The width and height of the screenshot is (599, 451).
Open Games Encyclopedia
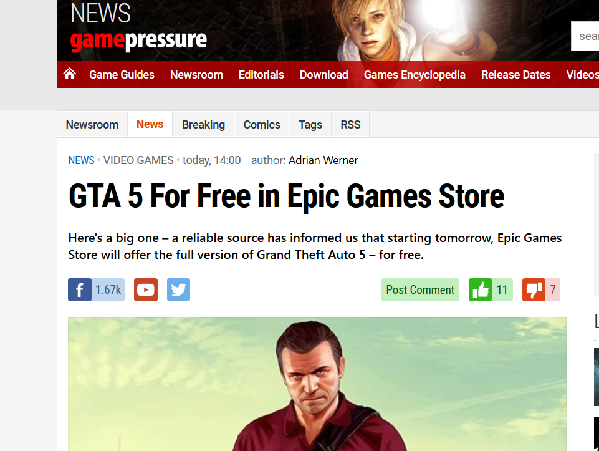[x=415, y=74]
